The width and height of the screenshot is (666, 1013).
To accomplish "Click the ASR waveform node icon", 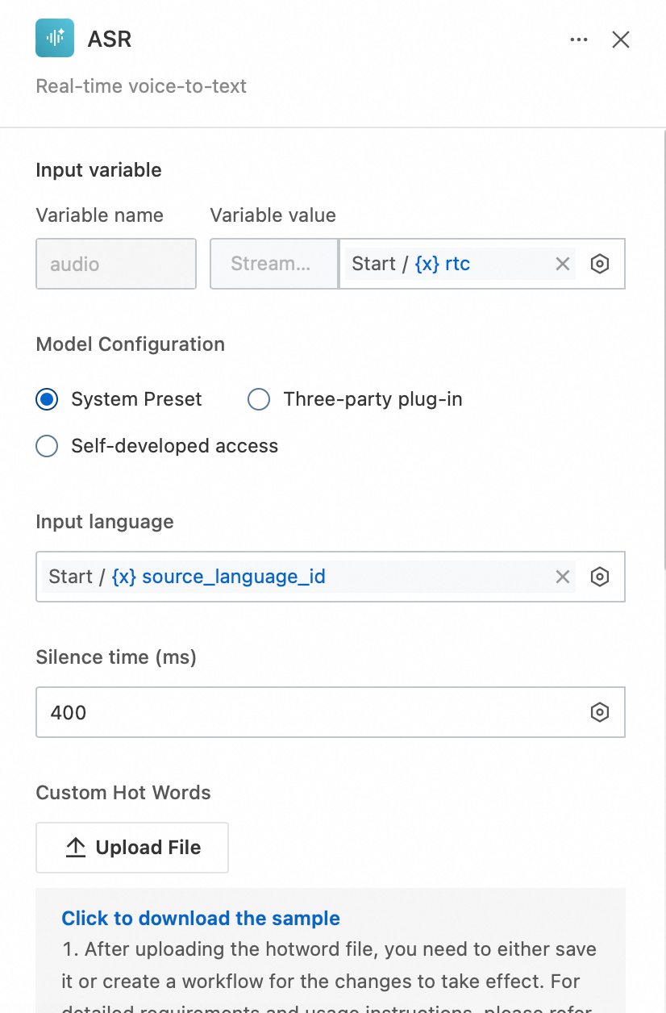I will pyautogui.click(x=55, y=38).
